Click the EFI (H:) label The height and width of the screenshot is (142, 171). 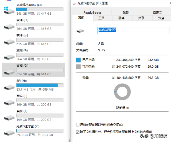[x=22, y=81]
